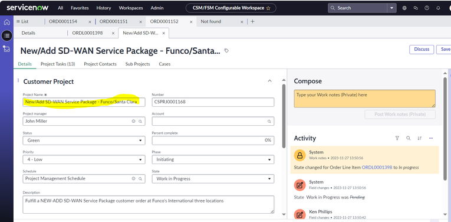
Task: Click Post Work notes (Private) button
Action: point(400,115)
